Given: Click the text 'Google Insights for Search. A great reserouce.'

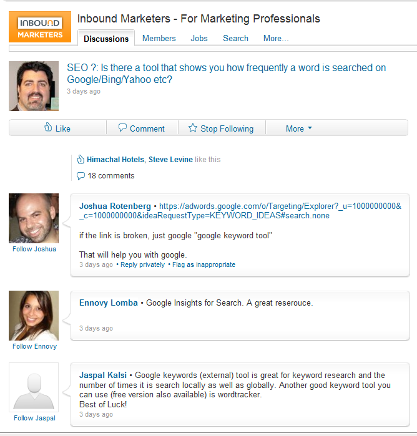Looking at the screenshot, I should tap(230, 303).
